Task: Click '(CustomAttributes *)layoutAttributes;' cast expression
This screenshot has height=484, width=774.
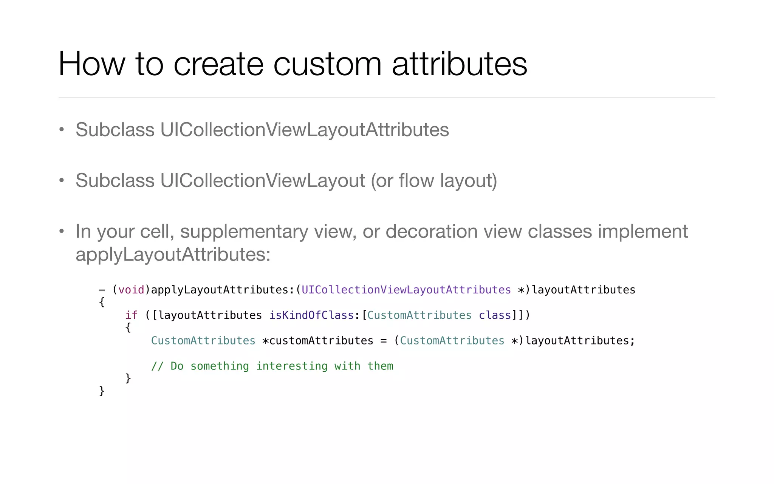Action: tap(514, 340)
